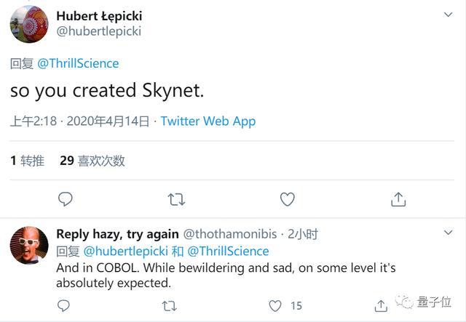Like the COBOL reply with 15 likes
The image size is (466, 322).
click(274, 306)
